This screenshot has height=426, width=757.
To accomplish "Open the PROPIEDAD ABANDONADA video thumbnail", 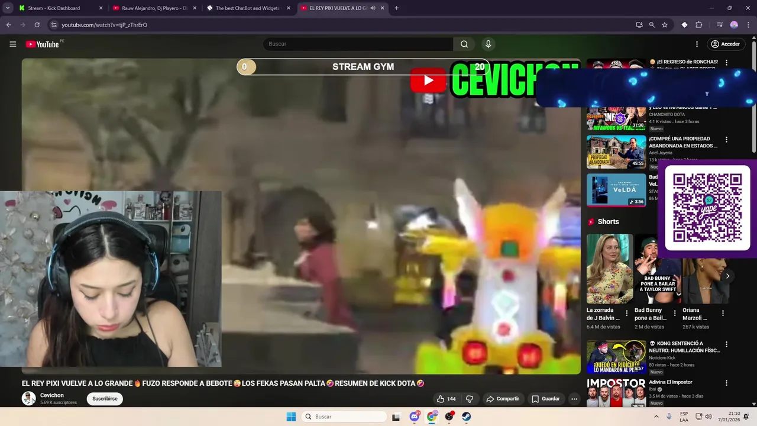I will [616, 152].
